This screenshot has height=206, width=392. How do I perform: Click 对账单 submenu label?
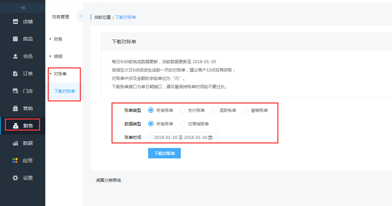tap(60, 74)
